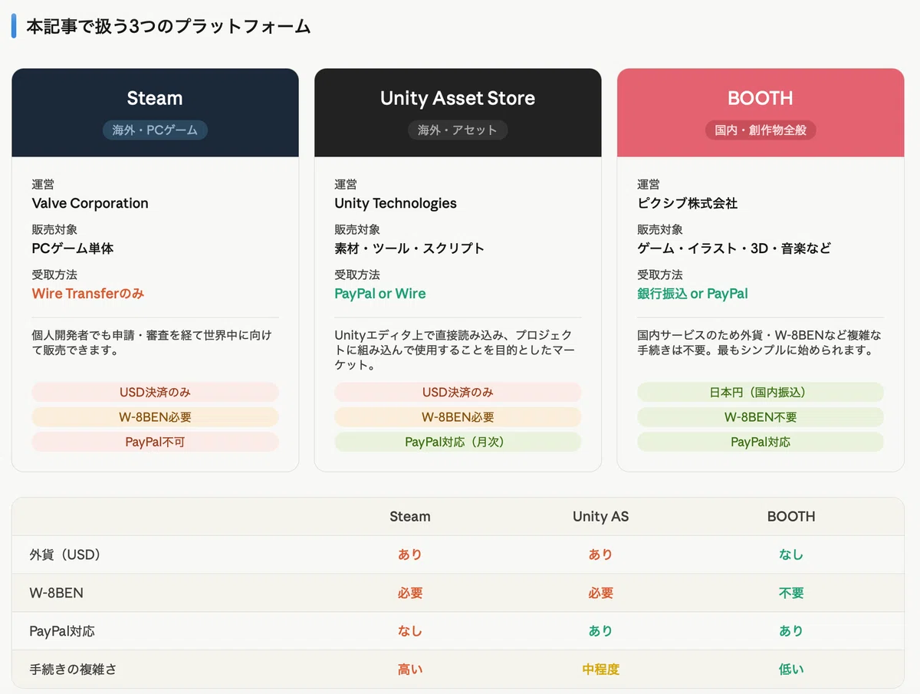Image resolution: width=920 pixels, height=694 pixels.
Task: Click the heading 本記事で扱う3つのプラットフォーム
Action: click(168, 27)
